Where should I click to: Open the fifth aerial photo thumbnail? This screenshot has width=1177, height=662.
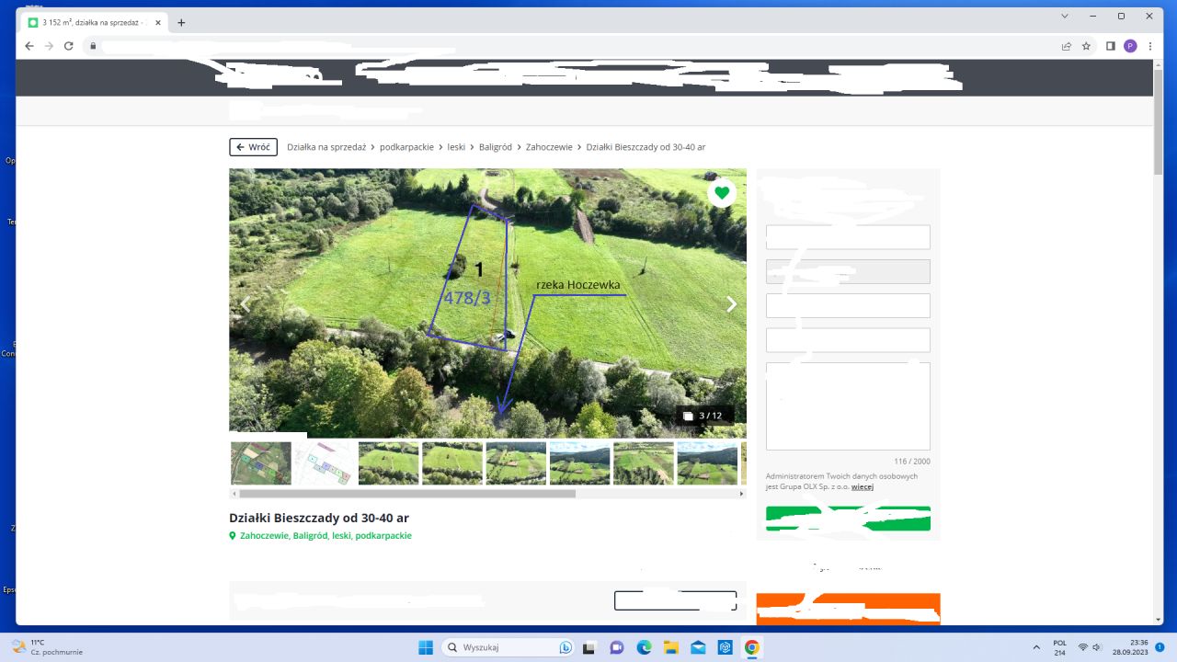point(516,463)
